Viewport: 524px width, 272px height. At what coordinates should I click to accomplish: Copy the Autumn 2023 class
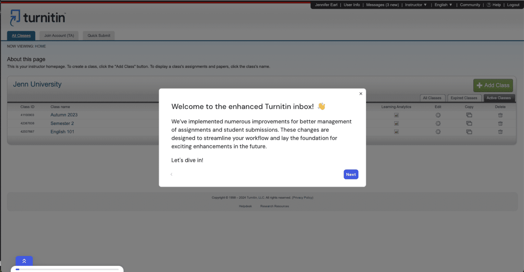coord(469,115)
